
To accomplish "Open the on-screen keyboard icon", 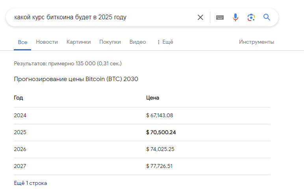I will (220, 17).
